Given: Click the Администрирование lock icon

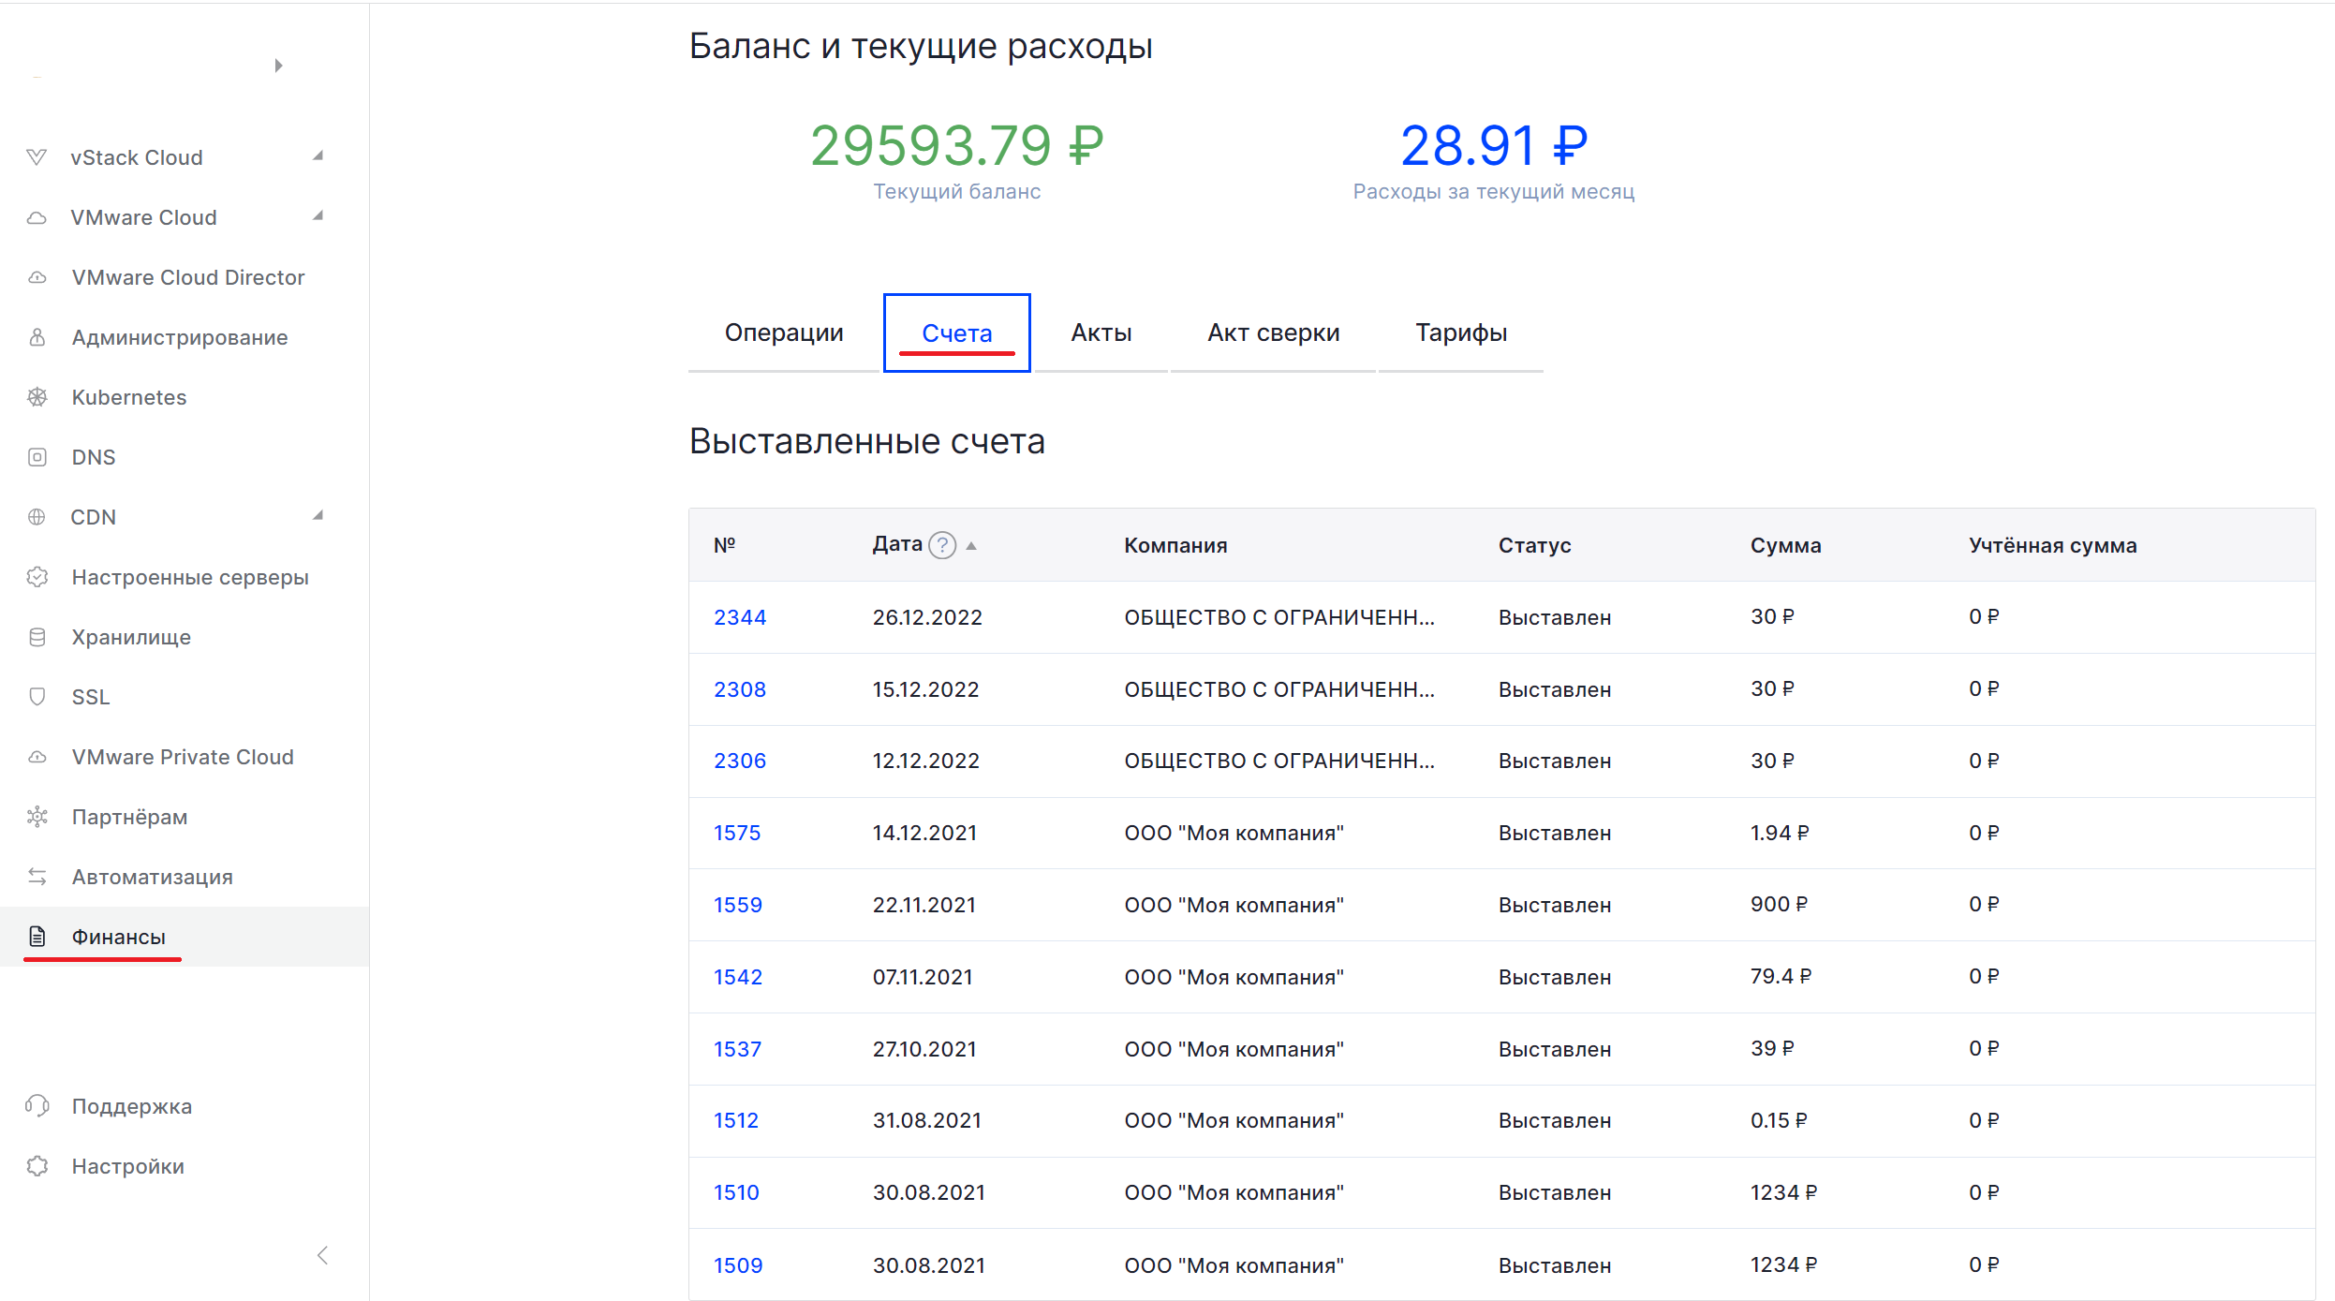Looking at the screenshot, I should (37, 337).
